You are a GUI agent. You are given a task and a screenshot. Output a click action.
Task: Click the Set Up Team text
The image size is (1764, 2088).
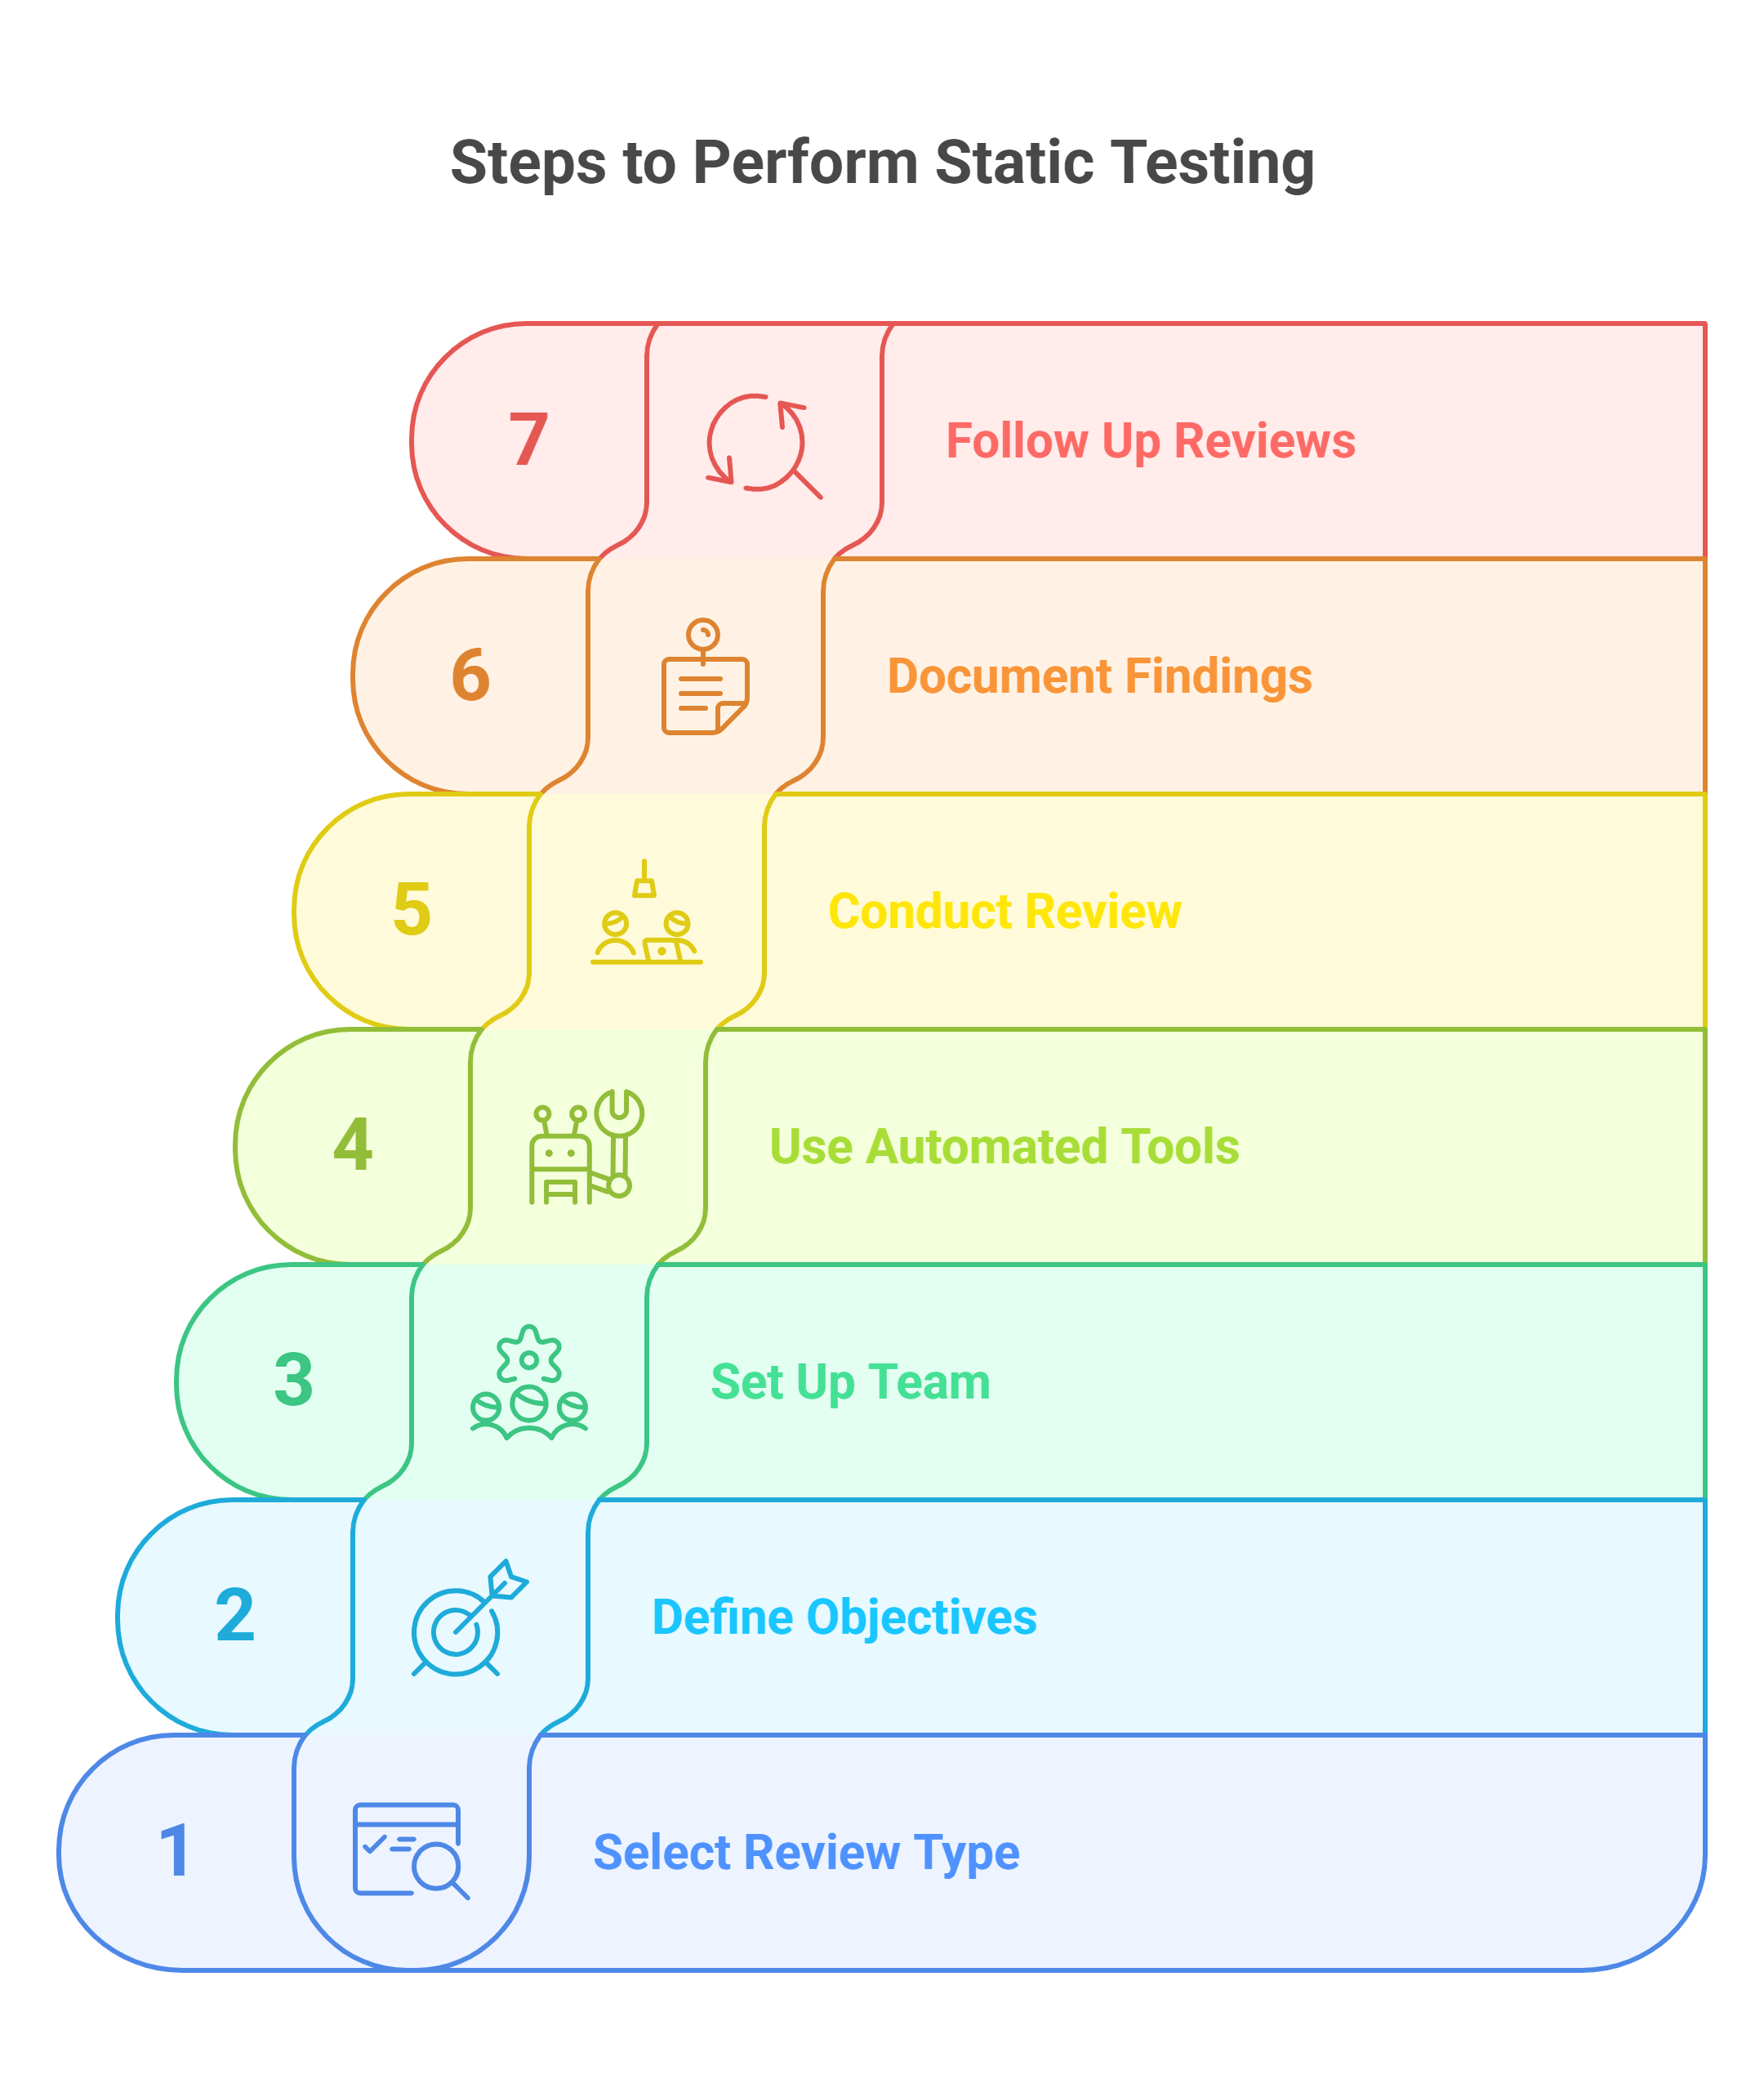click(x=850, y=1383)
